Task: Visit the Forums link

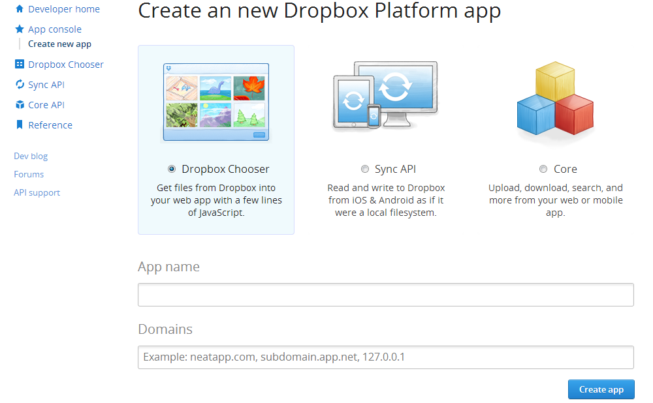Action: (x=29, y=174)
